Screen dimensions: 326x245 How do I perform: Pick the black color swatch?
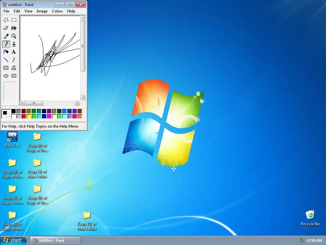[13, 111]
